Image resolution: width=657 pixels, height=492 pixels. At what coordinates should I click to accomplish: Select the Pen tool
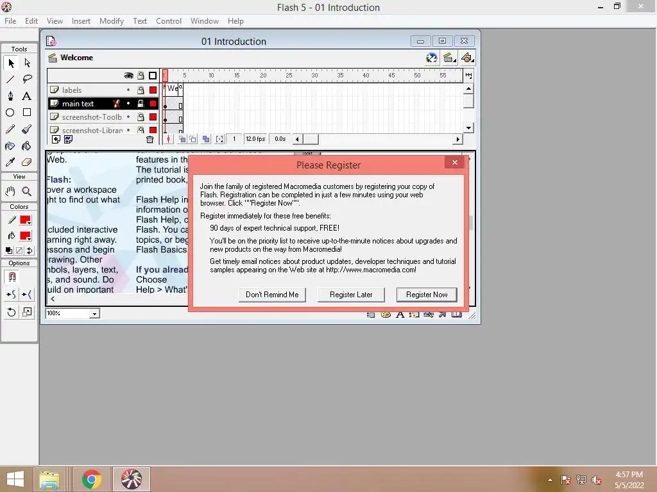tap(11, 96)
